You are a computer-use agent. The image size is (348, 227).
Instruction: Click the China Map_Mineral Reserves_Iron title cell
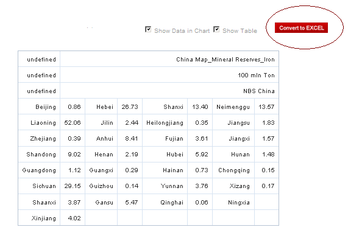[169, 59]
